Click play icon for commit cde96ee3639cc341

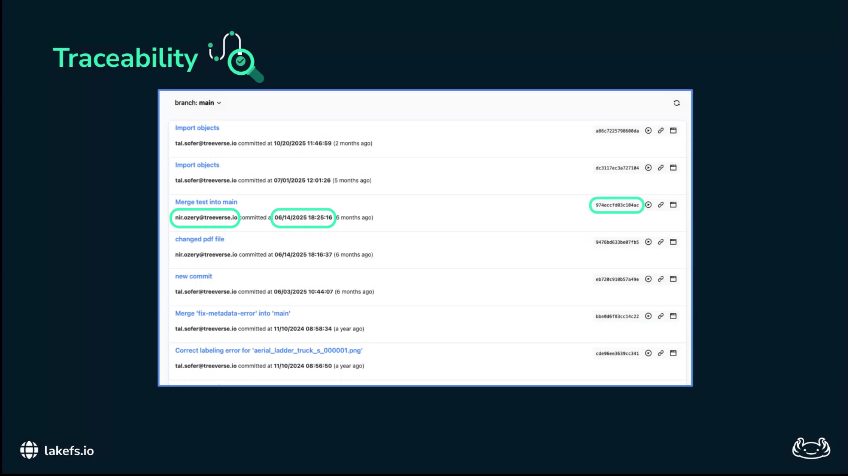click(x=648, y=353)
